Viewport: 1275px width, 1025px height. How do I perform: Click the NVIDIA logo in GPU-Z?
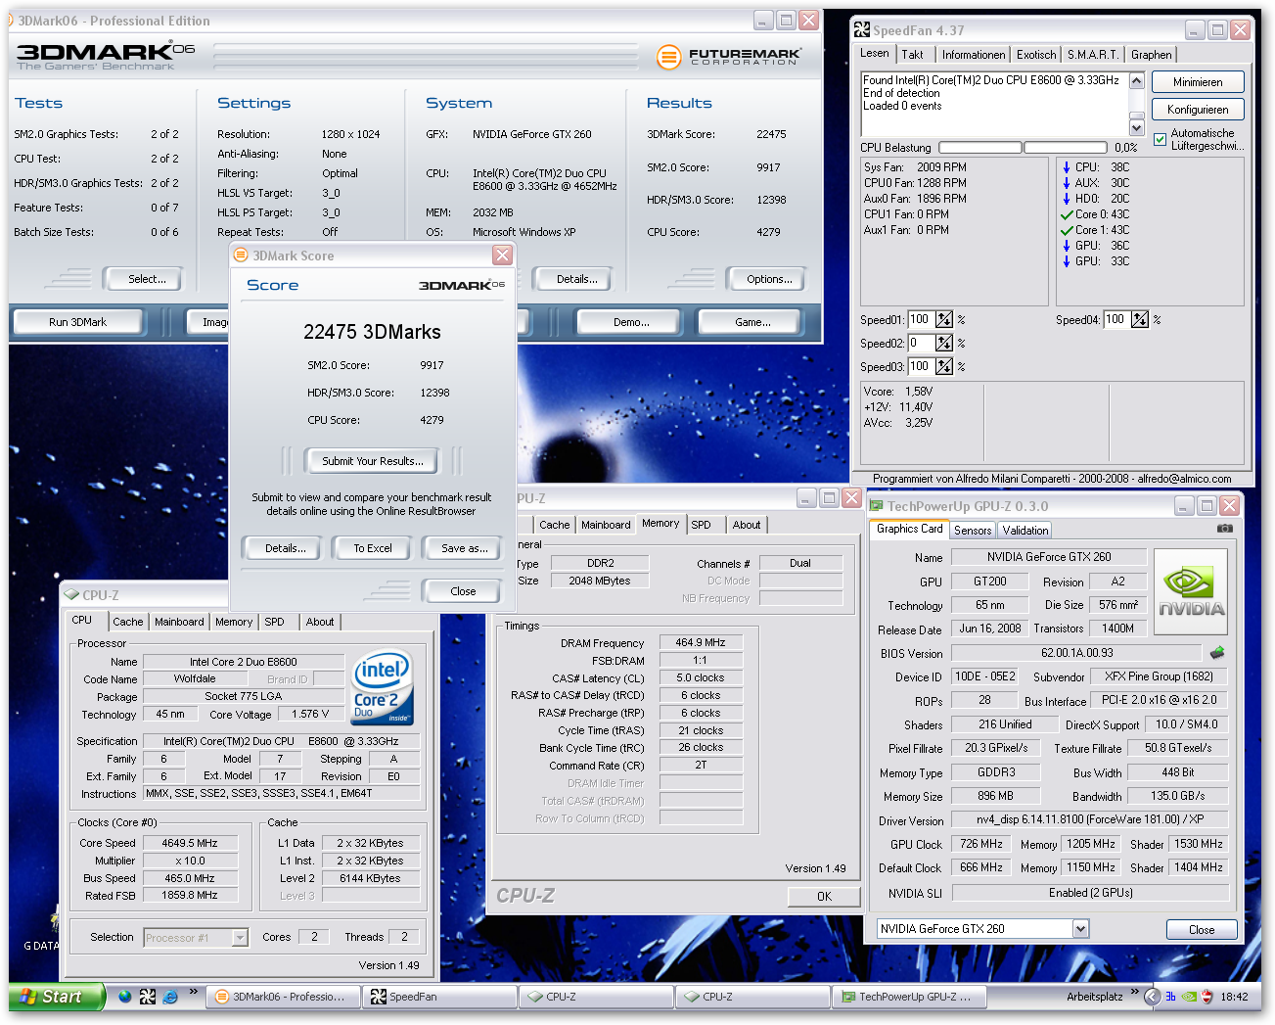[1191, 592]
